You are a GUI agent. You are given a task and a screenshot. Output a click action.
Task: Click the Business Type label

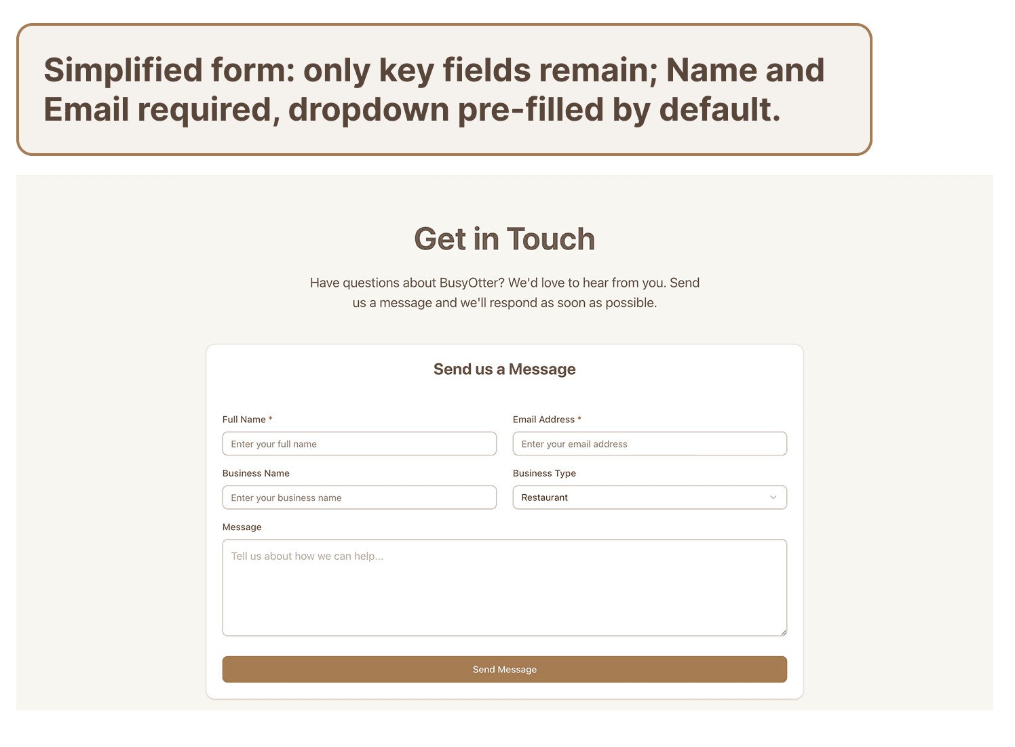pos(544,472)
